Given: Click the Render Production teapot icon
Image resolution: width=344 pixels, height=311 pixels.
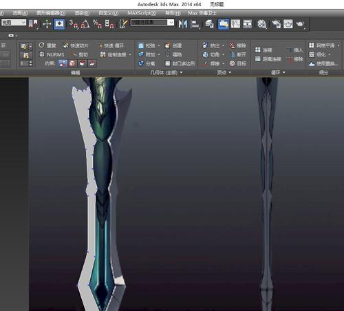Looking at the screenshot, I should 300,24.
